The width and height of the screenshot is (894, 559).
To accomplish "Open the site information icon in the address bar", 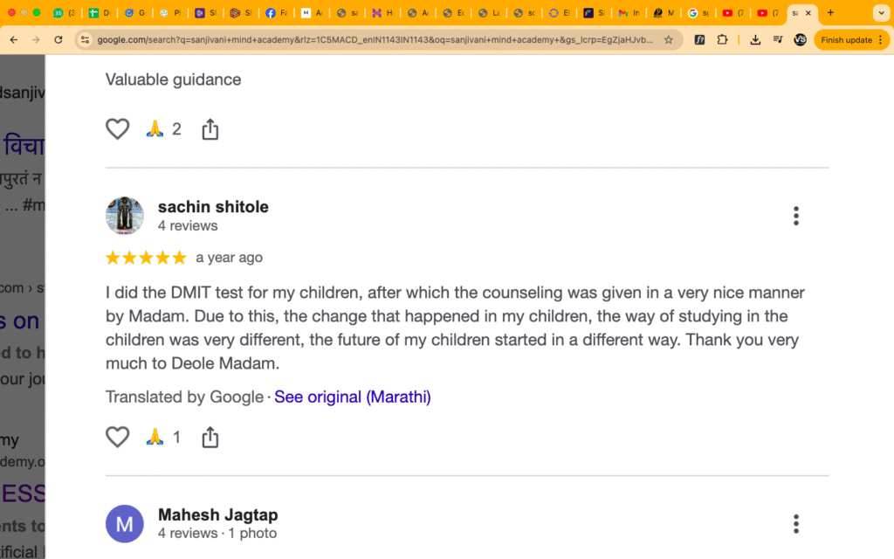I will tap(83, 39).
